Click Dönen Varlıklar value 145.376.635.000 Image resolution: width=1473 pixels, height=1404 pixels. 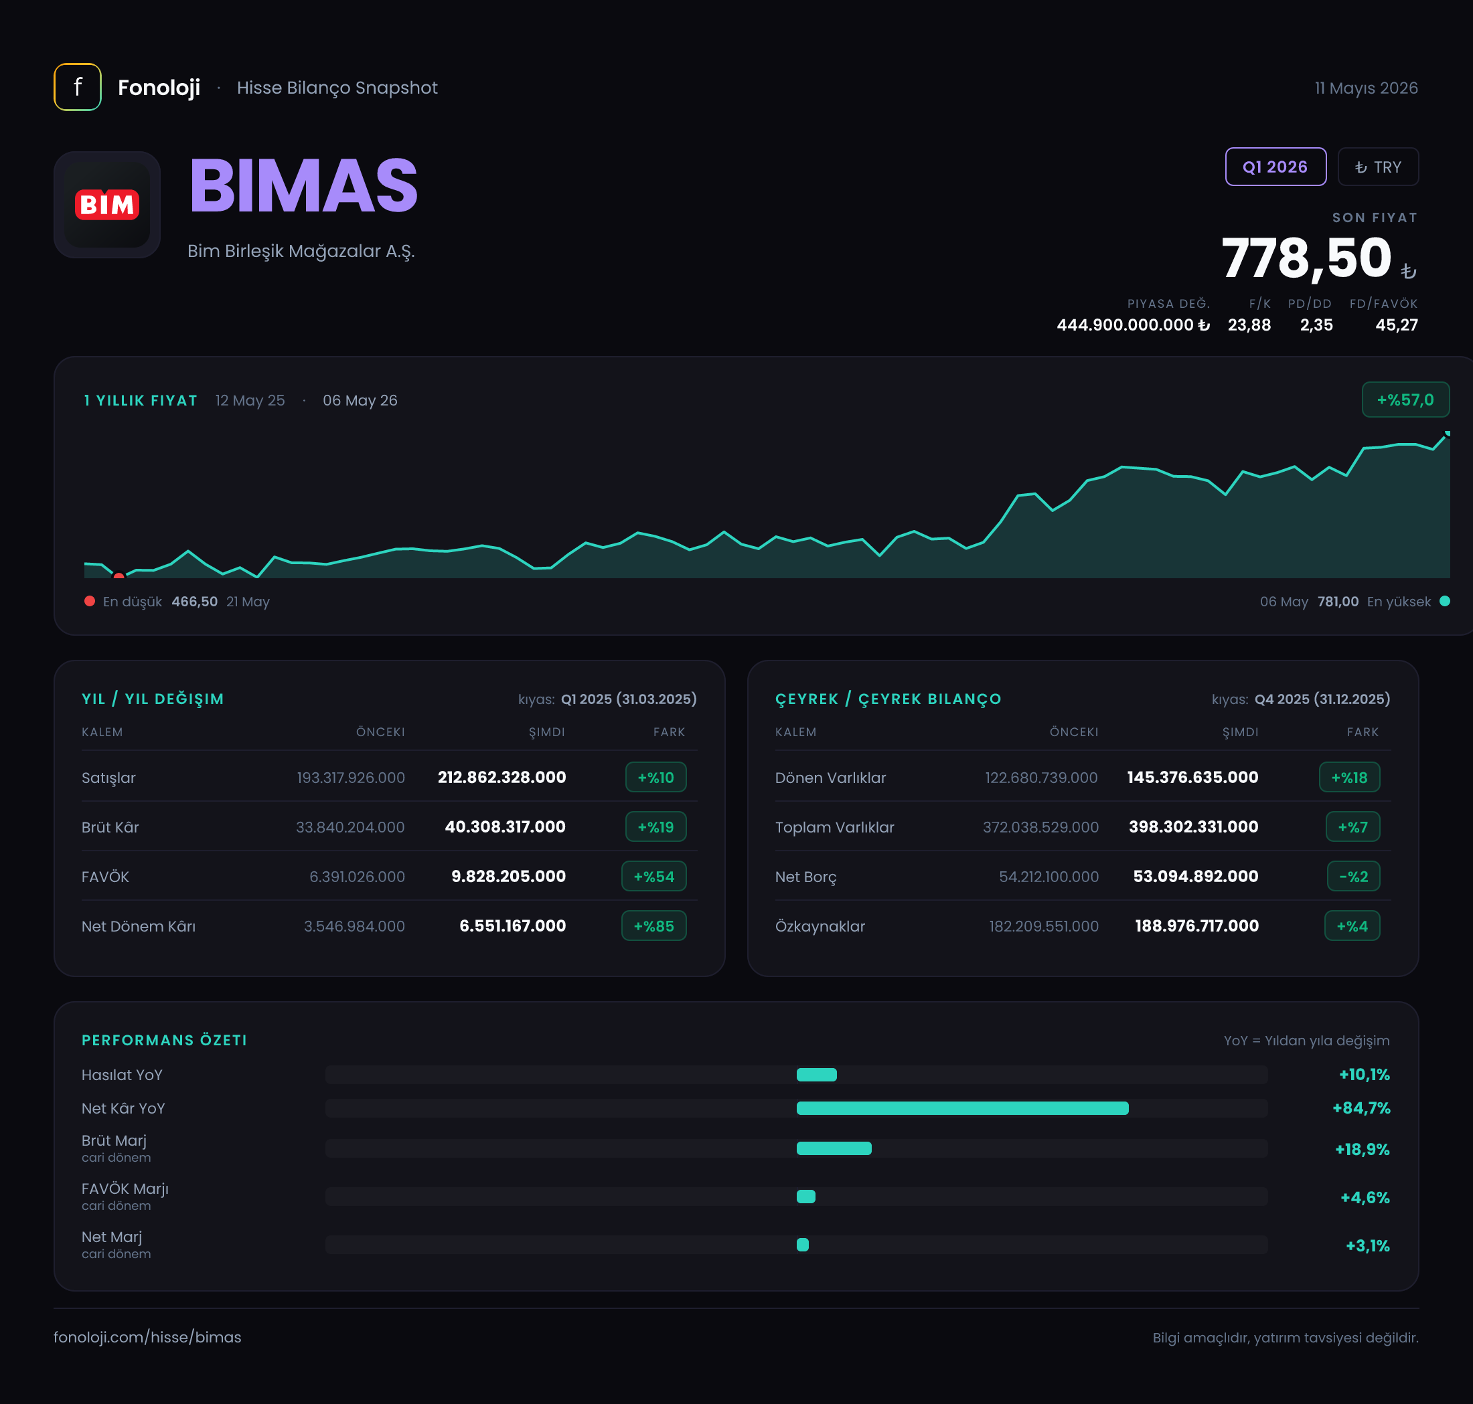1193,777
